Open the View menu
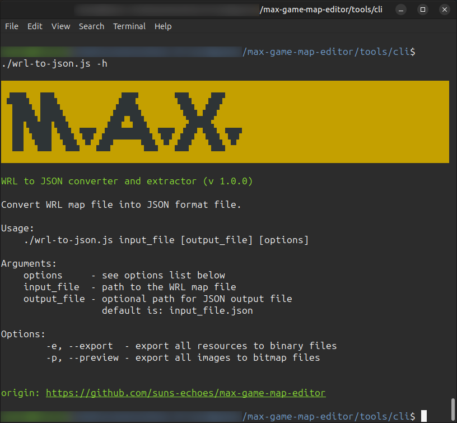This screenshot has width=457, height=423. (x=60, y=26)
